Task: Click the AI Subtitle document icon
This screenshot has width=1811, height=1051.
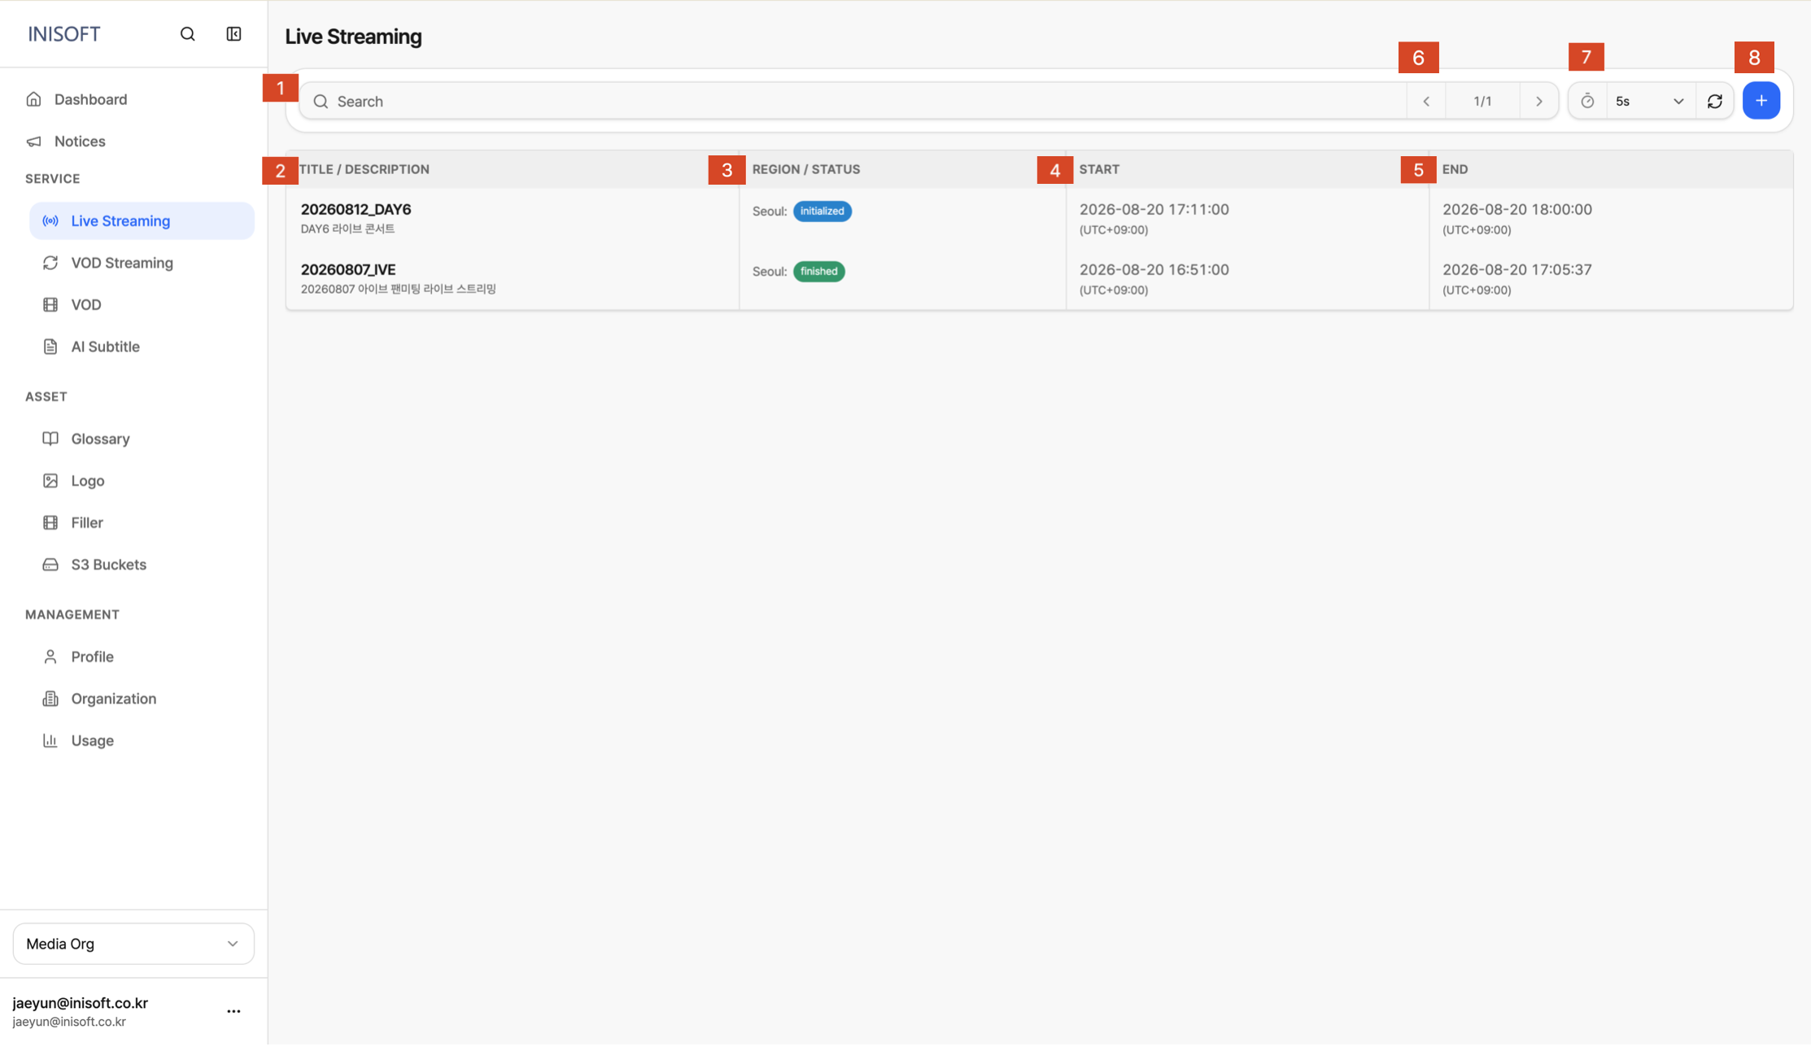Action: 50,347
